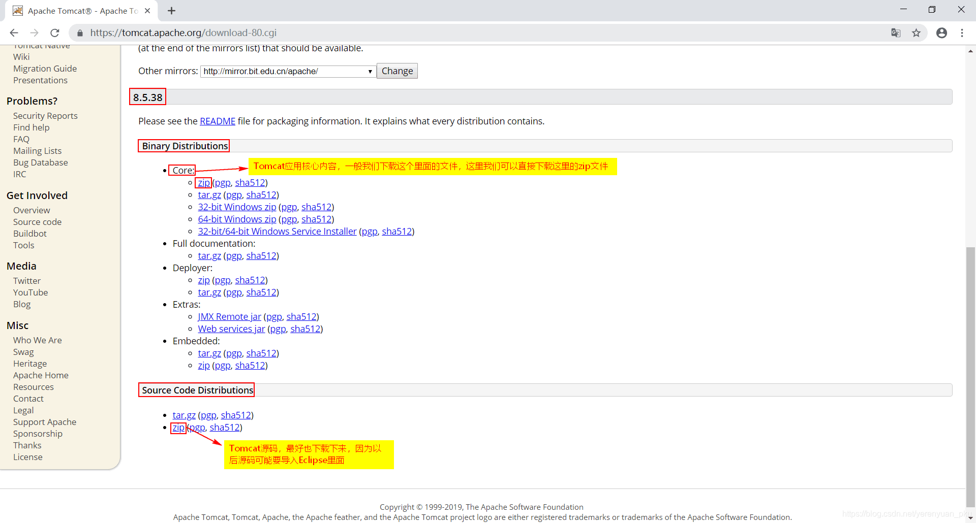976x523 pixels.
Task: Download the 64-bit Windows zip
Action: [x=237, y=219]
